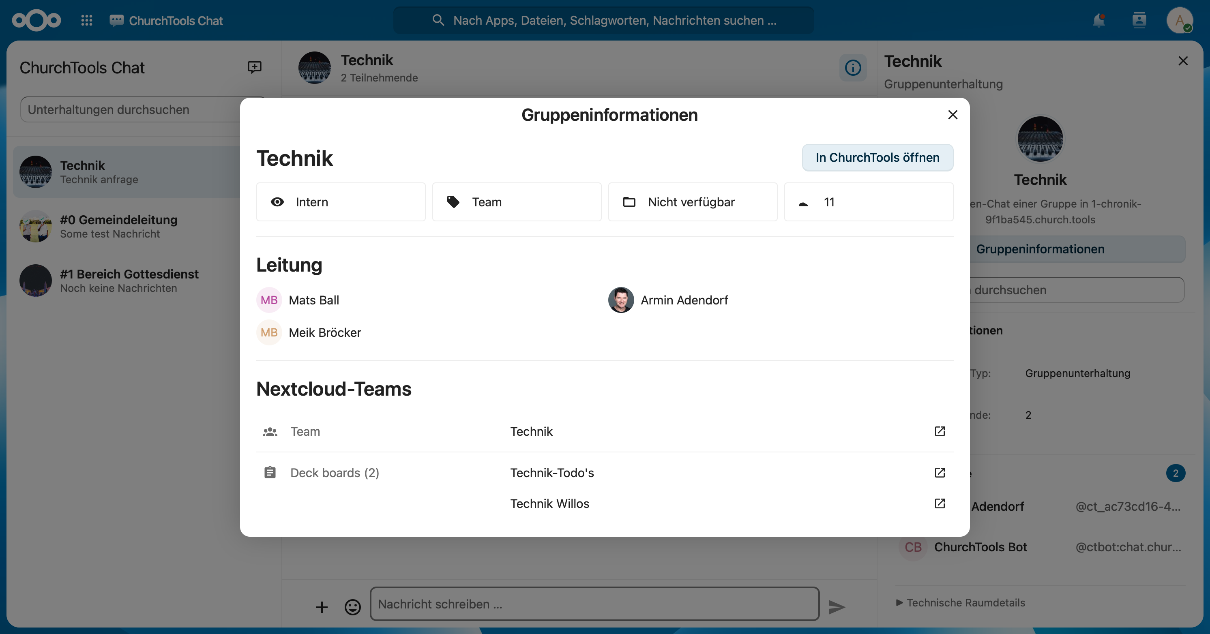Expand 'Technische Raumdetails' section
1210x634 pixels.
click(961, 602)
